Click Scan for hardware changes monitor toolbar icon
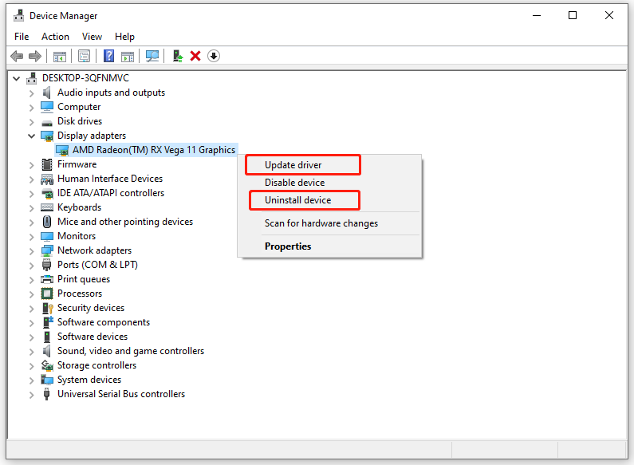Image resolution: width=634 pixels, height=465 pixels. [x=152, y=56]
